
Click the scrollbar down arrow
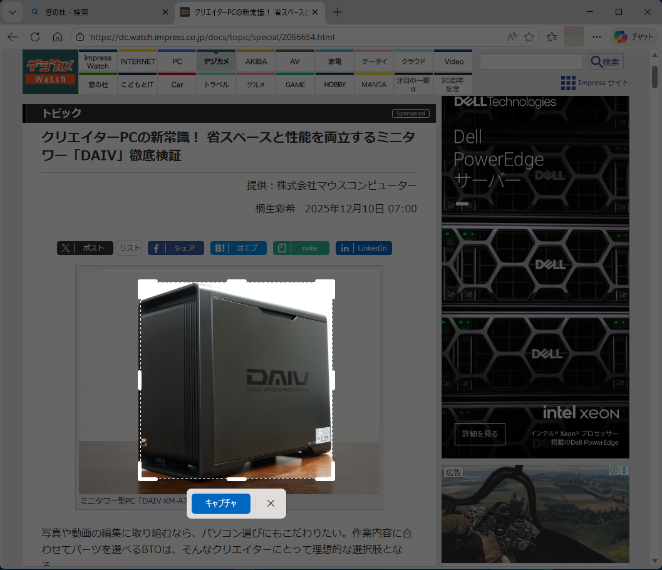click(654, 560)
